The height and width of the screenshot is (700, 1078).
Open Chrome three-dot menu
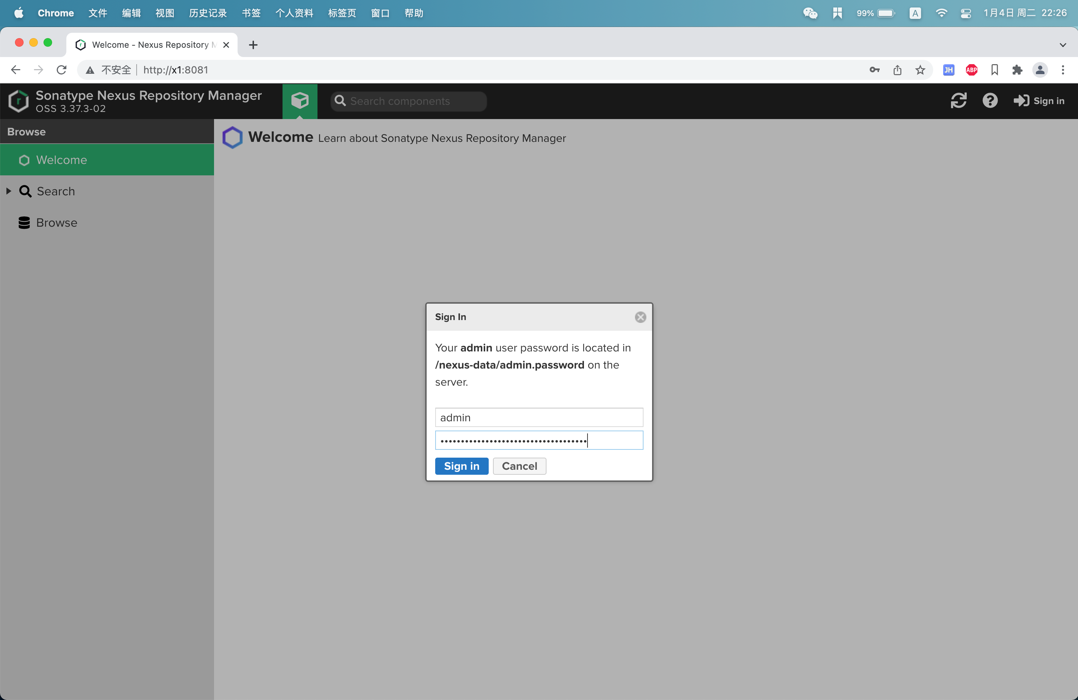[1063, 70]
